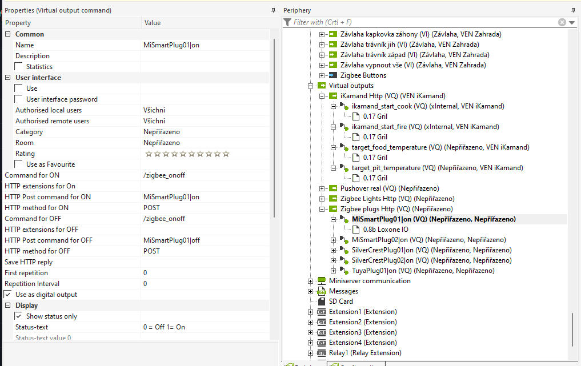
Task: Click the Zigbee Buttons blue icon
Action: pos(333,75)
